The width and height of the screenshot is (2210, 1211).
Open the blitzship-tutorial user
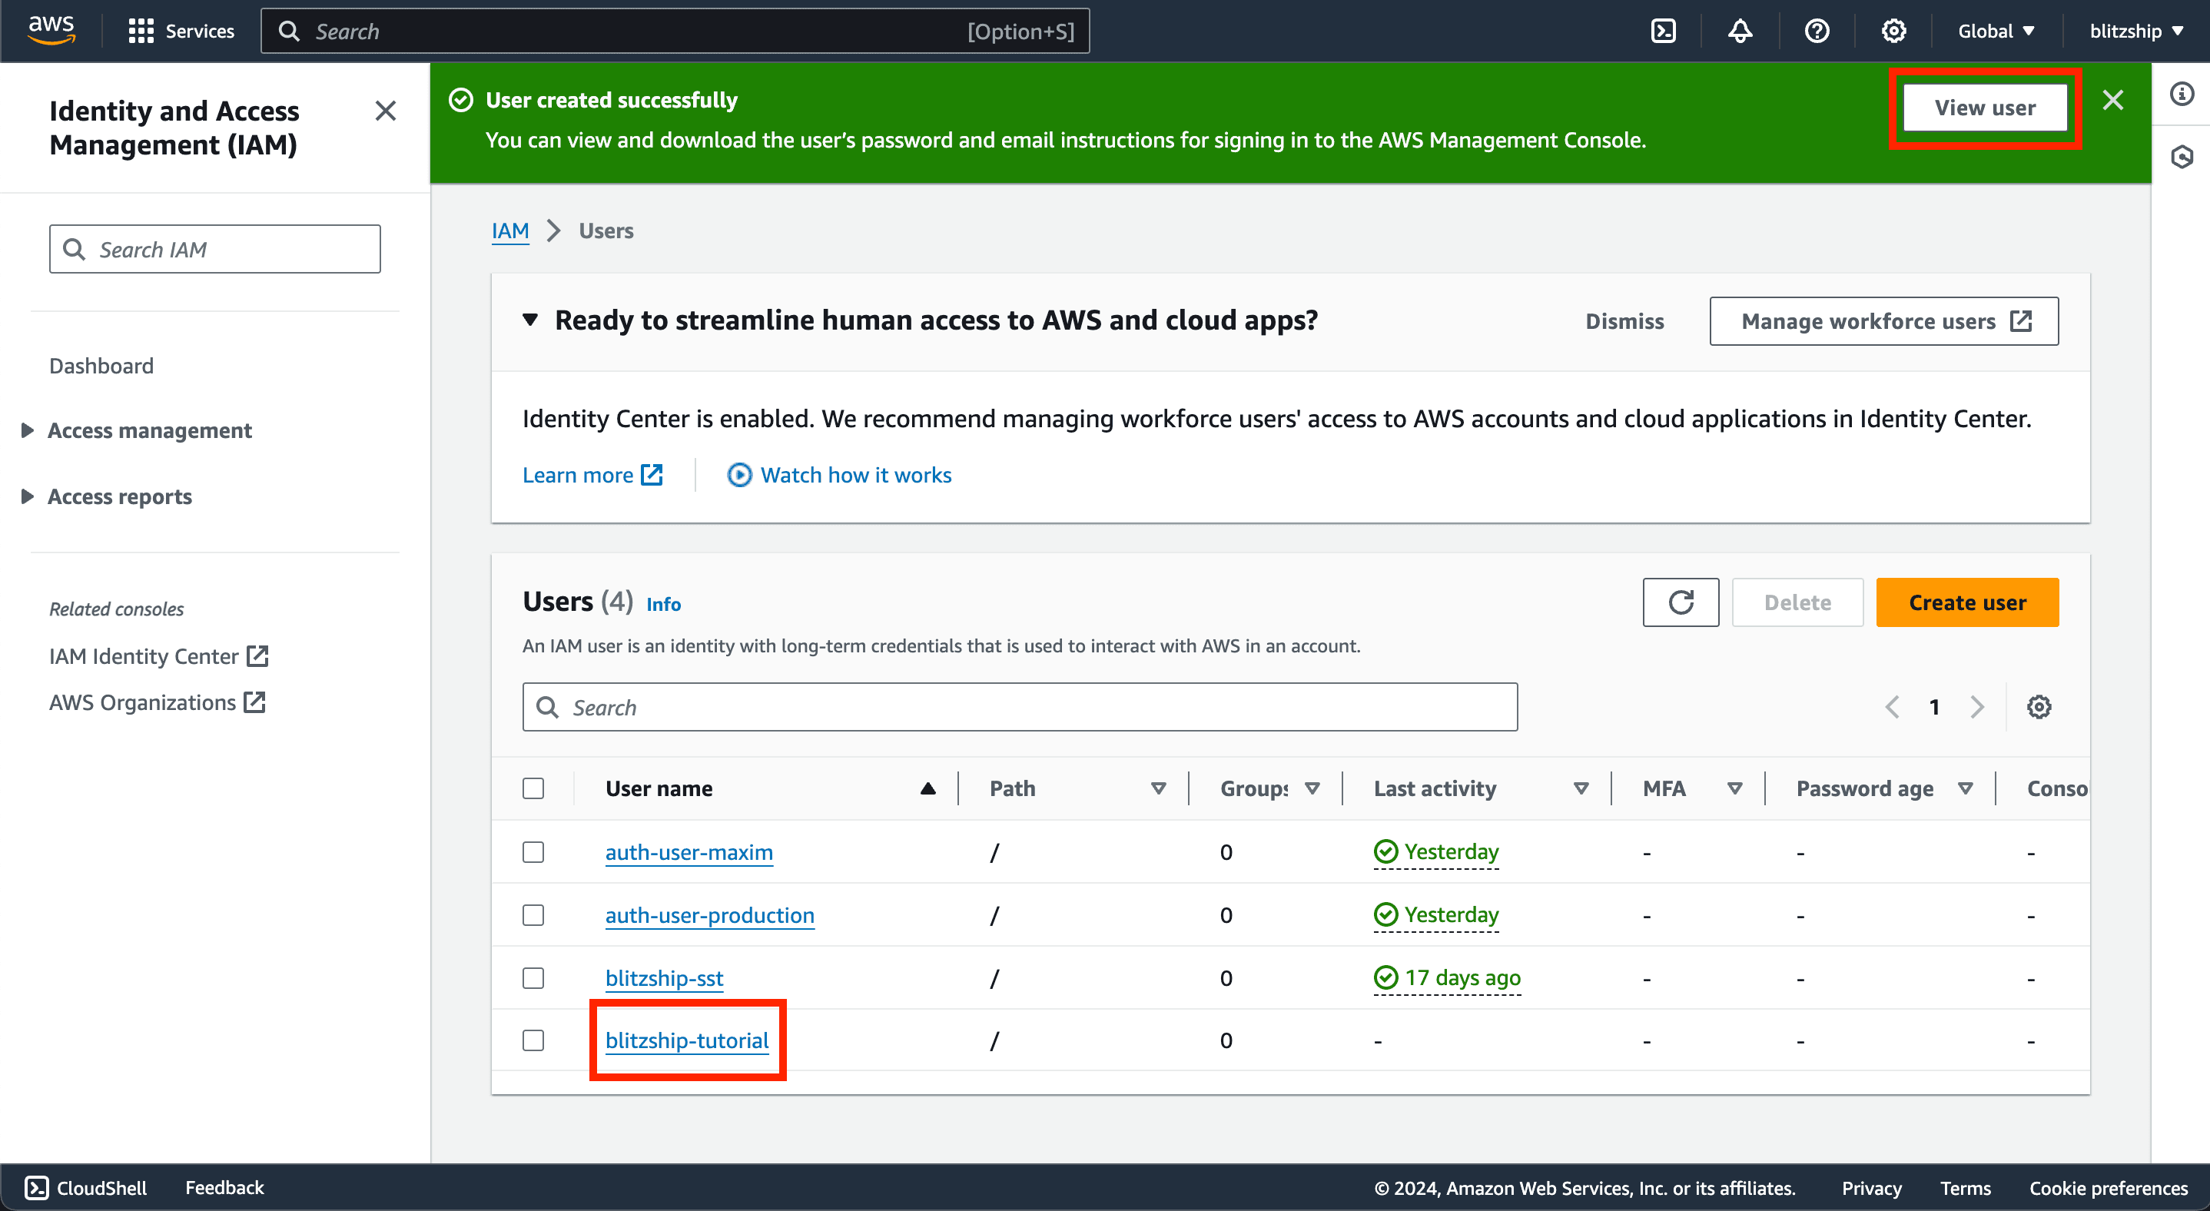pyautogui.click(x=686, y=1040)
